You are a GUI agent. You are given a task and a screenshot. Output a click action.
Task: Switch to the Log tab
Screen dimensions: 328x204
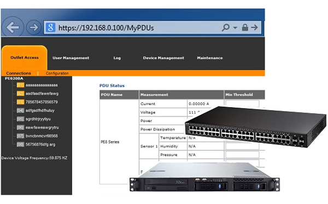[117, 58]
